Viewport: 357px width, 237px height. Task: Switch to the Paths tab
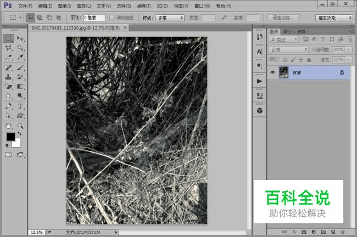(287, 31)
